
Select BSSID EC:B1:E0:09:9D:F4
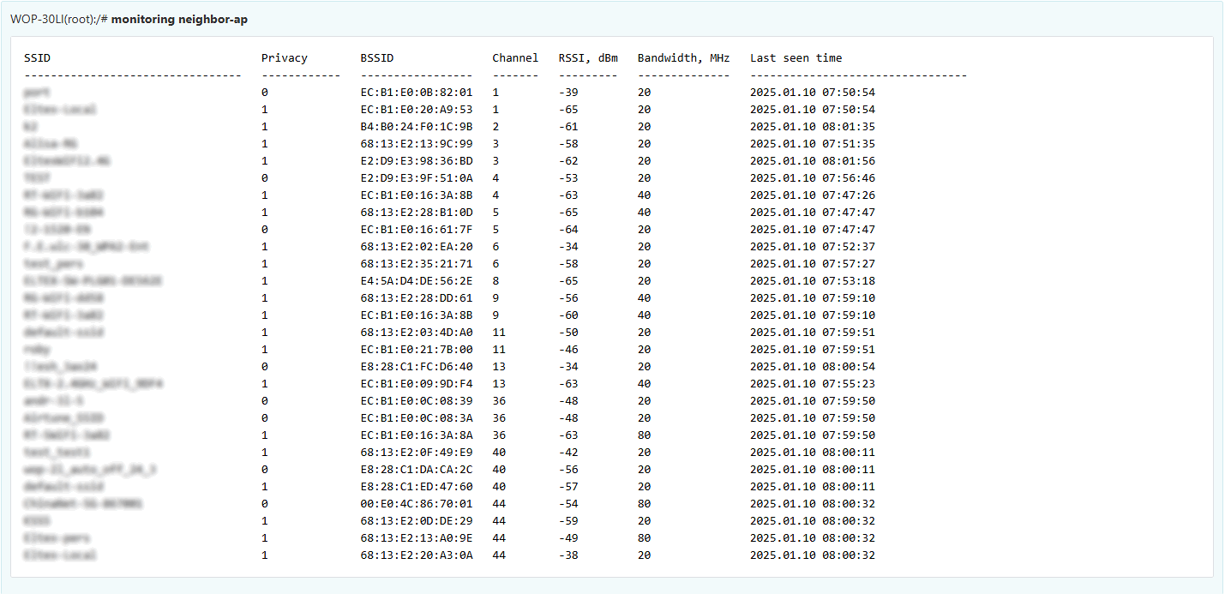(417, 384)
